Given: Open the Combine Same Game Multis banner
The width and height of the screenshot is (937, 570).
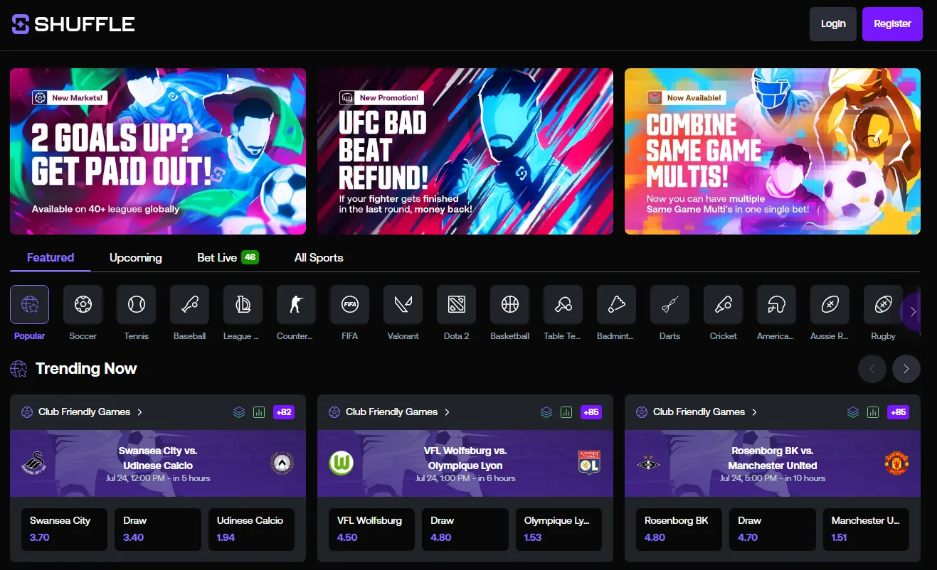Looking at the screenshot, I should (x=773, y=151).
